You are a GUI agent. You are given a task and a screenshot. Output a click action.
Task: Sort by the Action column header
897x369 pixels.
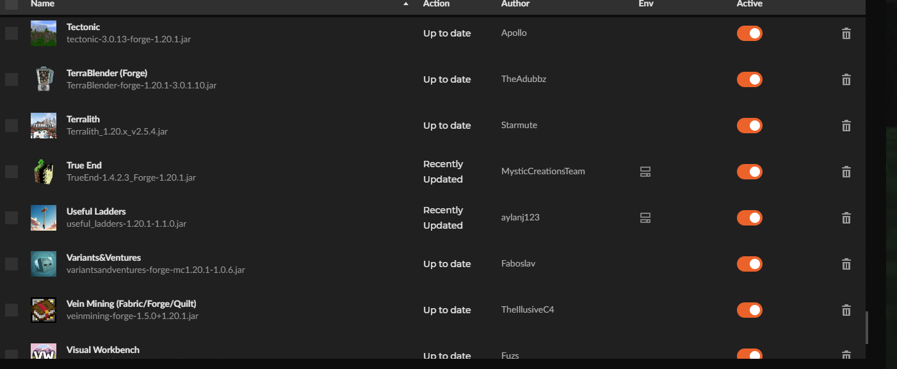click(436, 4)
